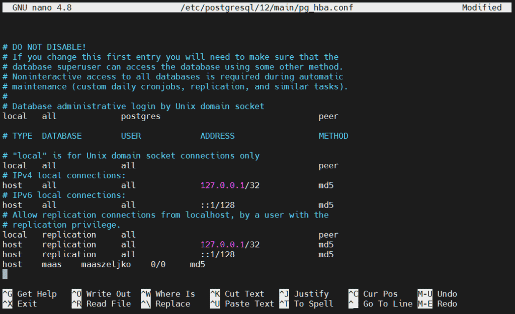Click the ^_ Go To Line command
515x314 pixels.
click(x=380, y=303)
